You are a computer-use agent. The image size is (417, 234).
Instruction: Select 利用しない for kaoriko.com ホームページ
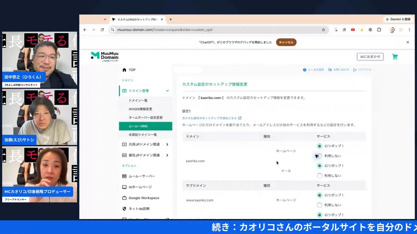click(319, 156)
